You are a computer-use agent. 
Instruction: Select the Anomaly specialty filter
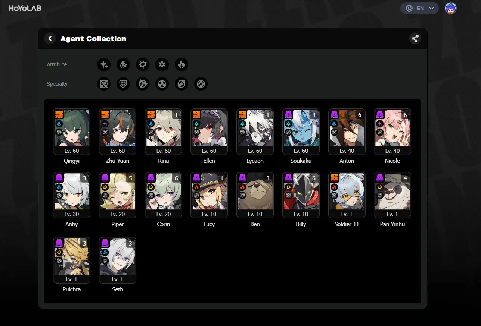tap(162, 84)
